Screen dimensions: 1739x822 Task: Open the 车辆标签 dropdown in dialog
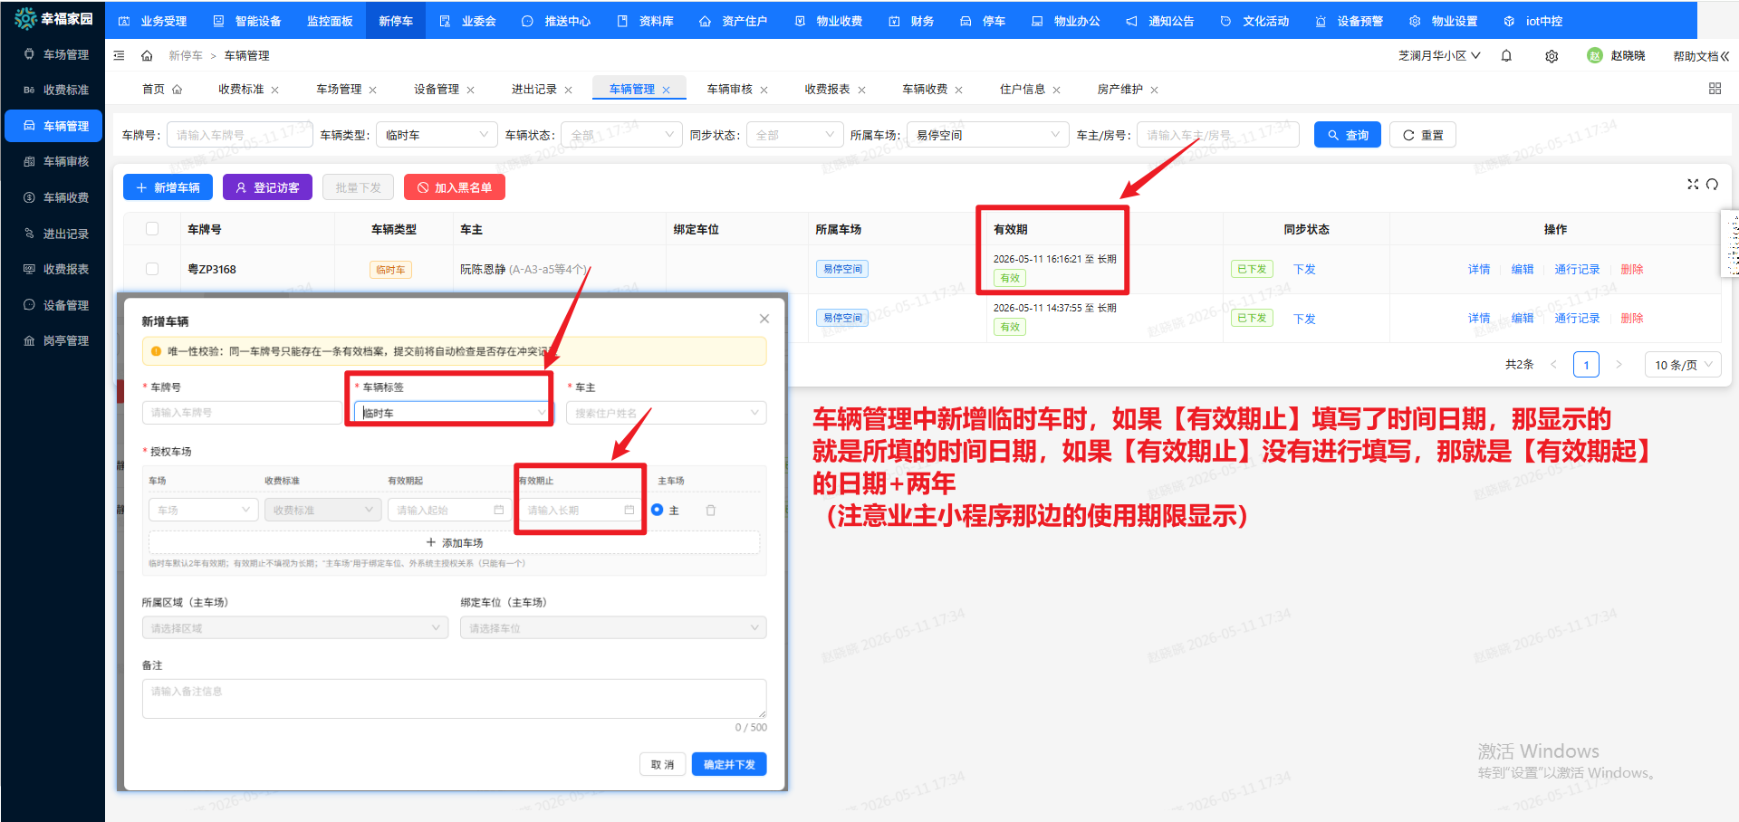[451, 413]
